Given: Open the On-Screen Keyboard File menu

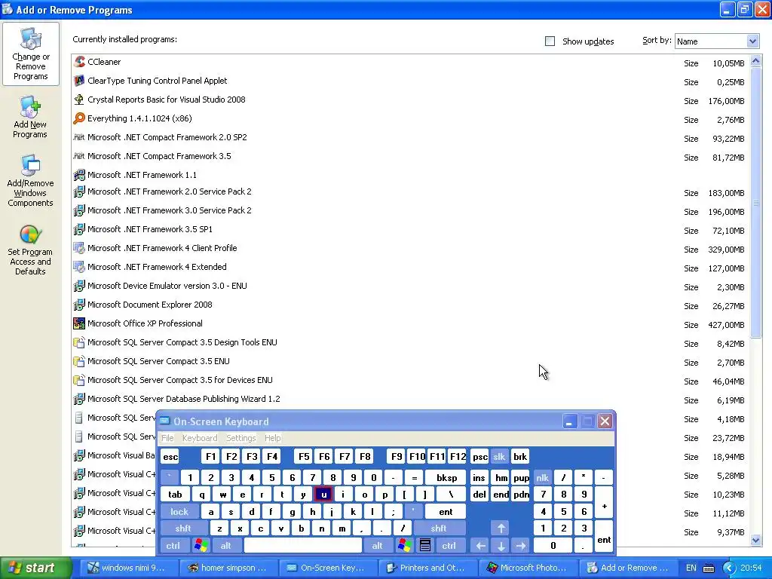Looking at the screenshot, I should (x=167, y=438).
